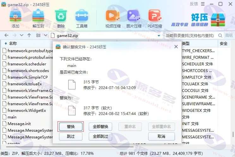Select the framework.protobuf.type file row
235x157 pixels.
coord(27,51)
